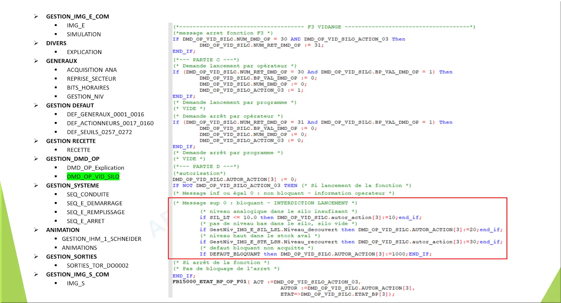Click the F3 VIDANGE comment header line
The image size is (561, 303).
[324, 27]
